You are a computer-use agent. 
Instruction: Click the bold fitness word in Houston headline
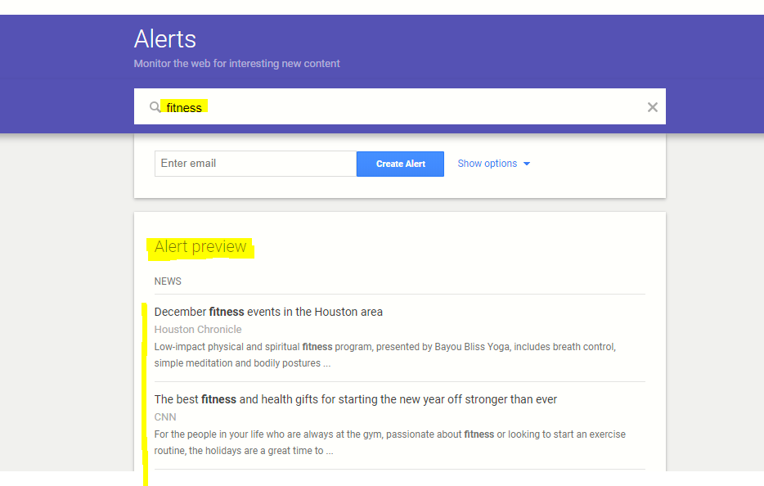point(227,312)
